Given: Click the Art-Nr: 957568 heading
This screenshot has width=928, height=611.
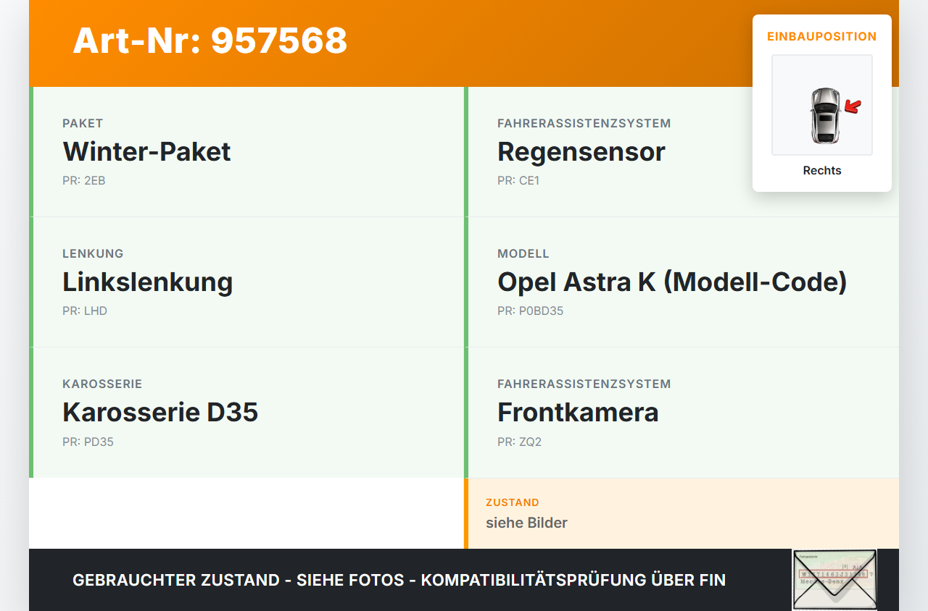Looking at the screenshot, I should click(x=210, y=41).
